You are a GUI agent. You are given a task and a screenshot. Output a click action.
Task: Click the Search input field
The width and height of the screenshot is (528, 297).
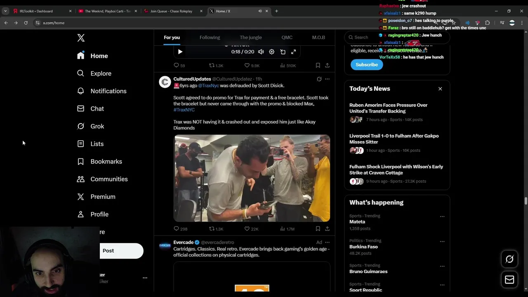coord(397,37)
